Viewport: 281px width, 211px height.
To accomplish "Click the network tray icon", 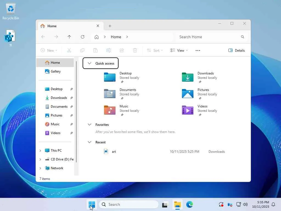I will [238, 204].
